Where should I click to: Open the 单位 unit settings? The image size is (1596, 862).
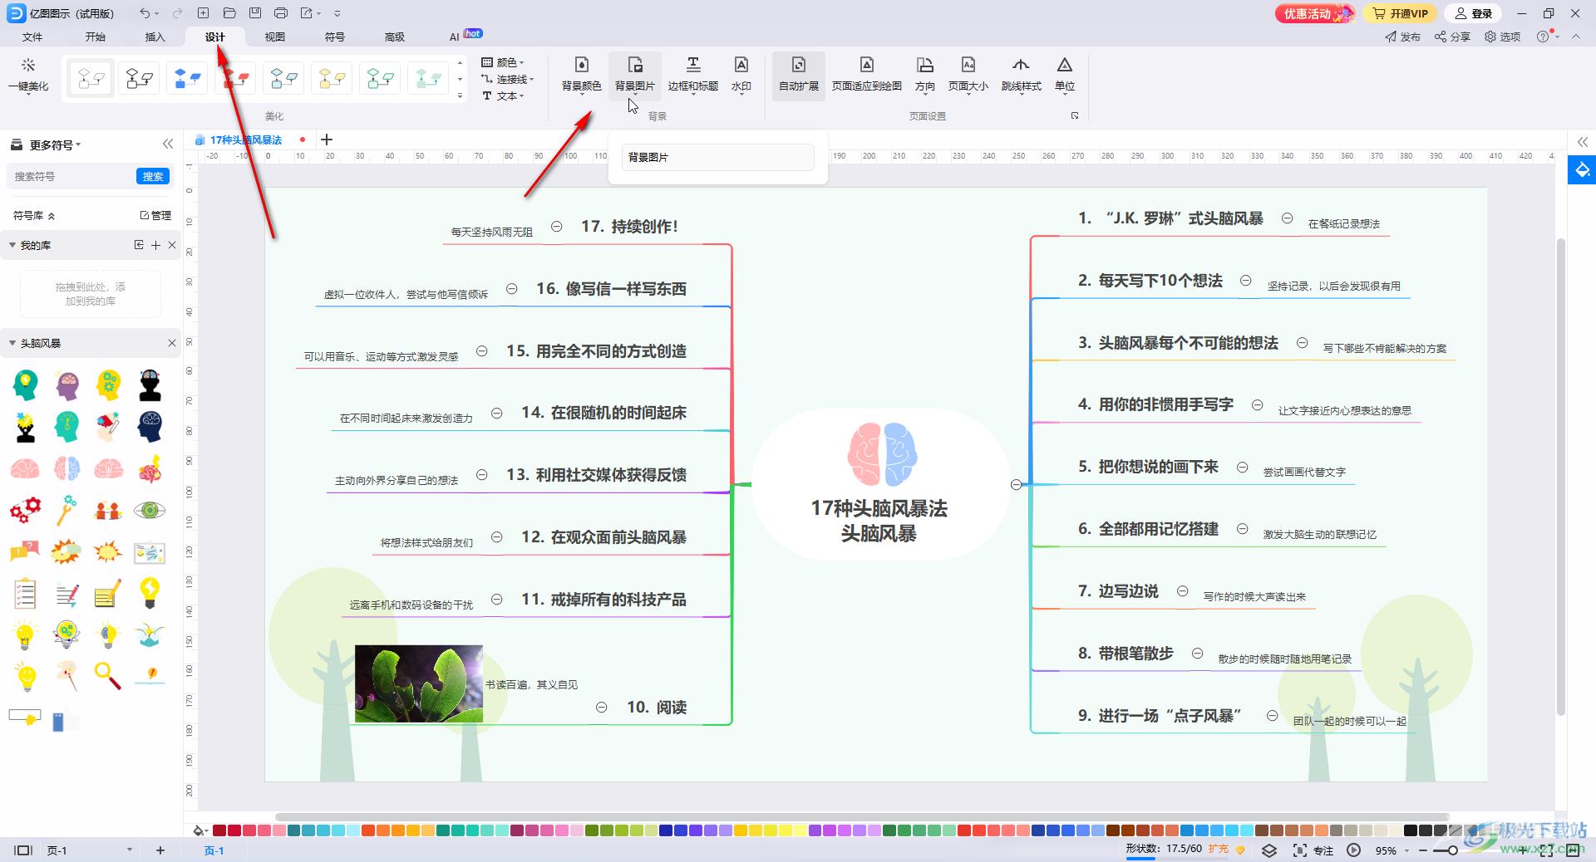tap(1064, 75)
